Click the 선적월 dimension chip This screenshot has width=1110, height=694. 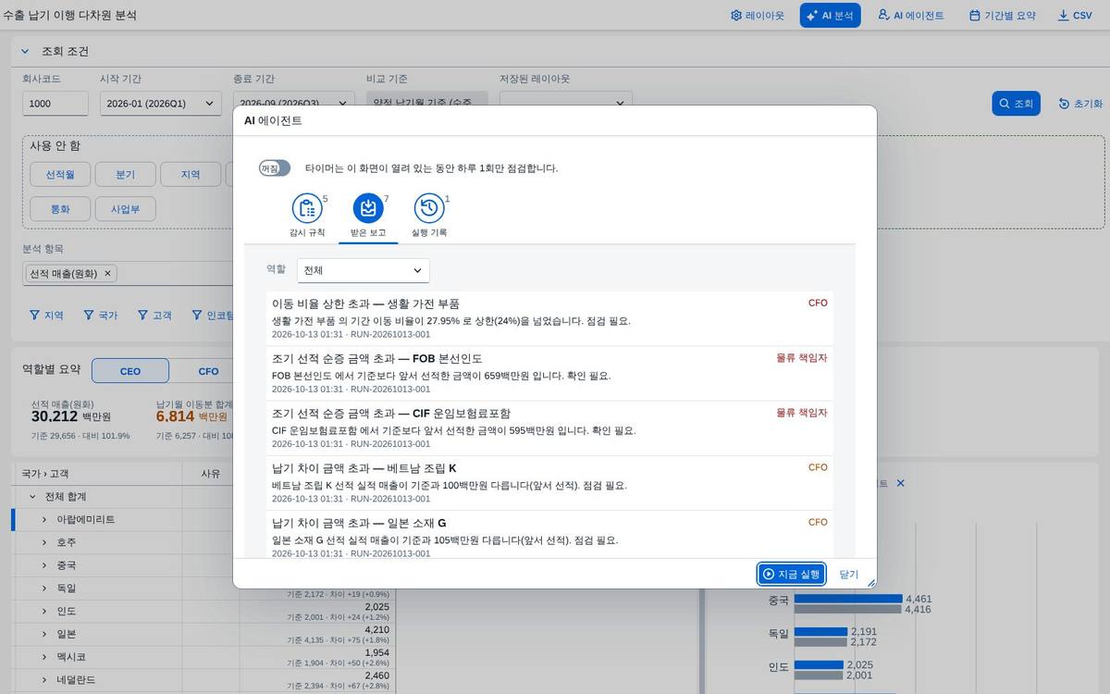[x=60, y=174]
